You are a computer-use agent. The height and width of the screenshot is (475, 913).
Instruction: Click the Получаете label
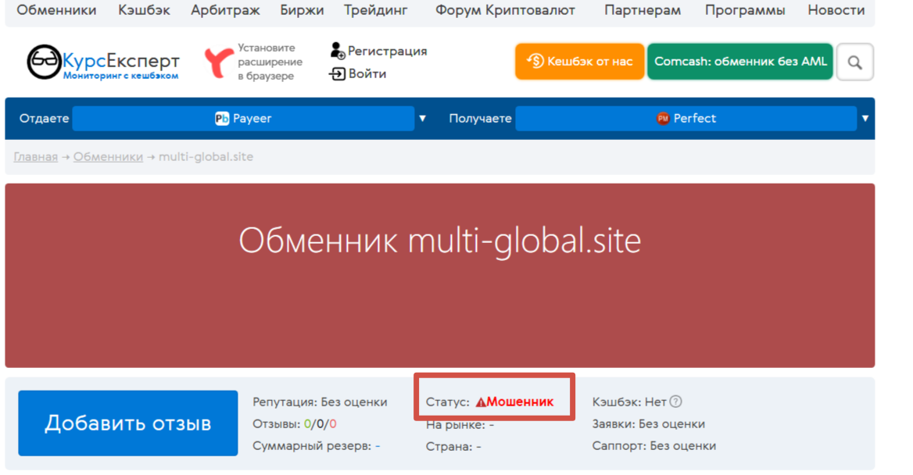tap(481, 118)
